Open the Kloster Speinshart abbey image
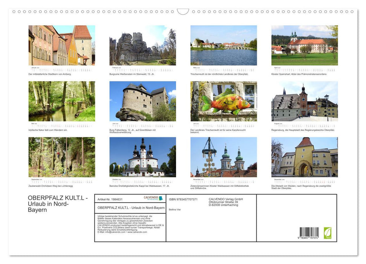This screenshot has width=366, height=264. pyautogui.click(x=305, y=45)
